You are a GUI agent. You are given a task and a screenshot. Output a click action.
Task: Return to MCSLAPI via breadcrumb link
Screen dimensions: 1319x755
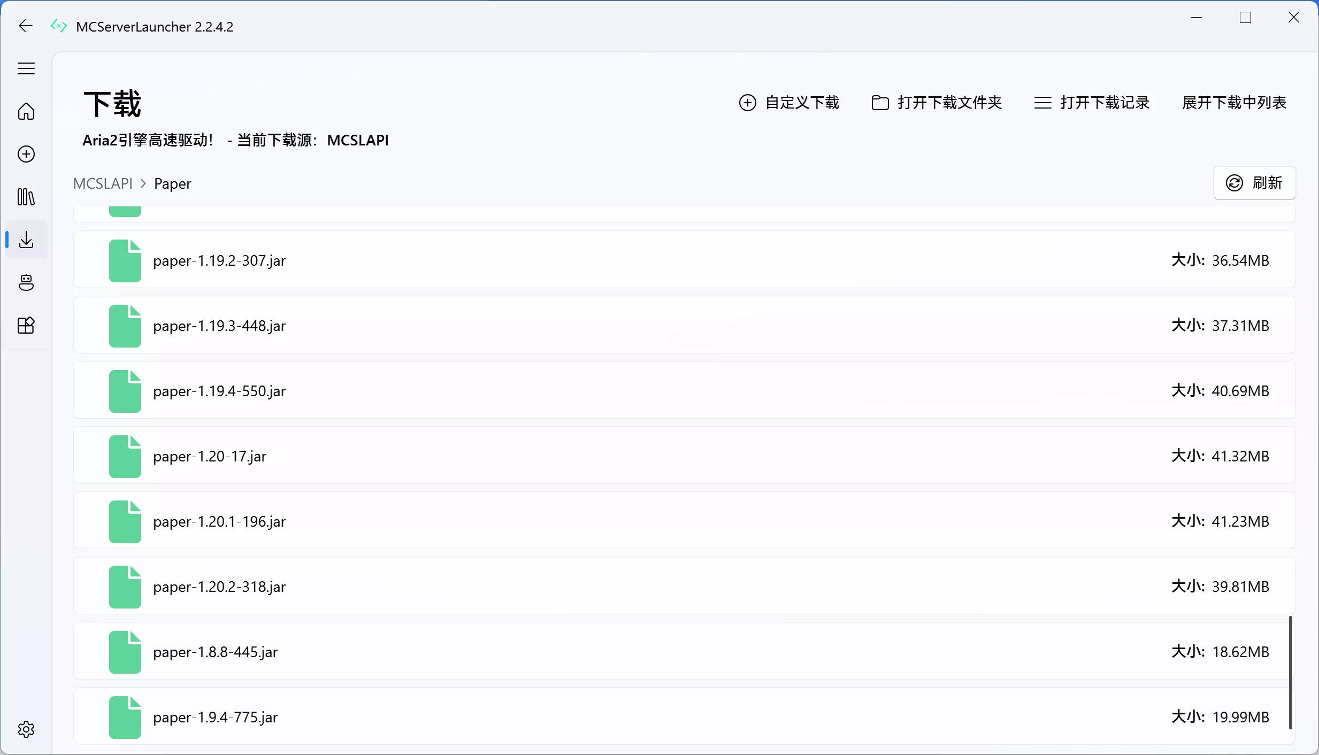tap(103, 183)
